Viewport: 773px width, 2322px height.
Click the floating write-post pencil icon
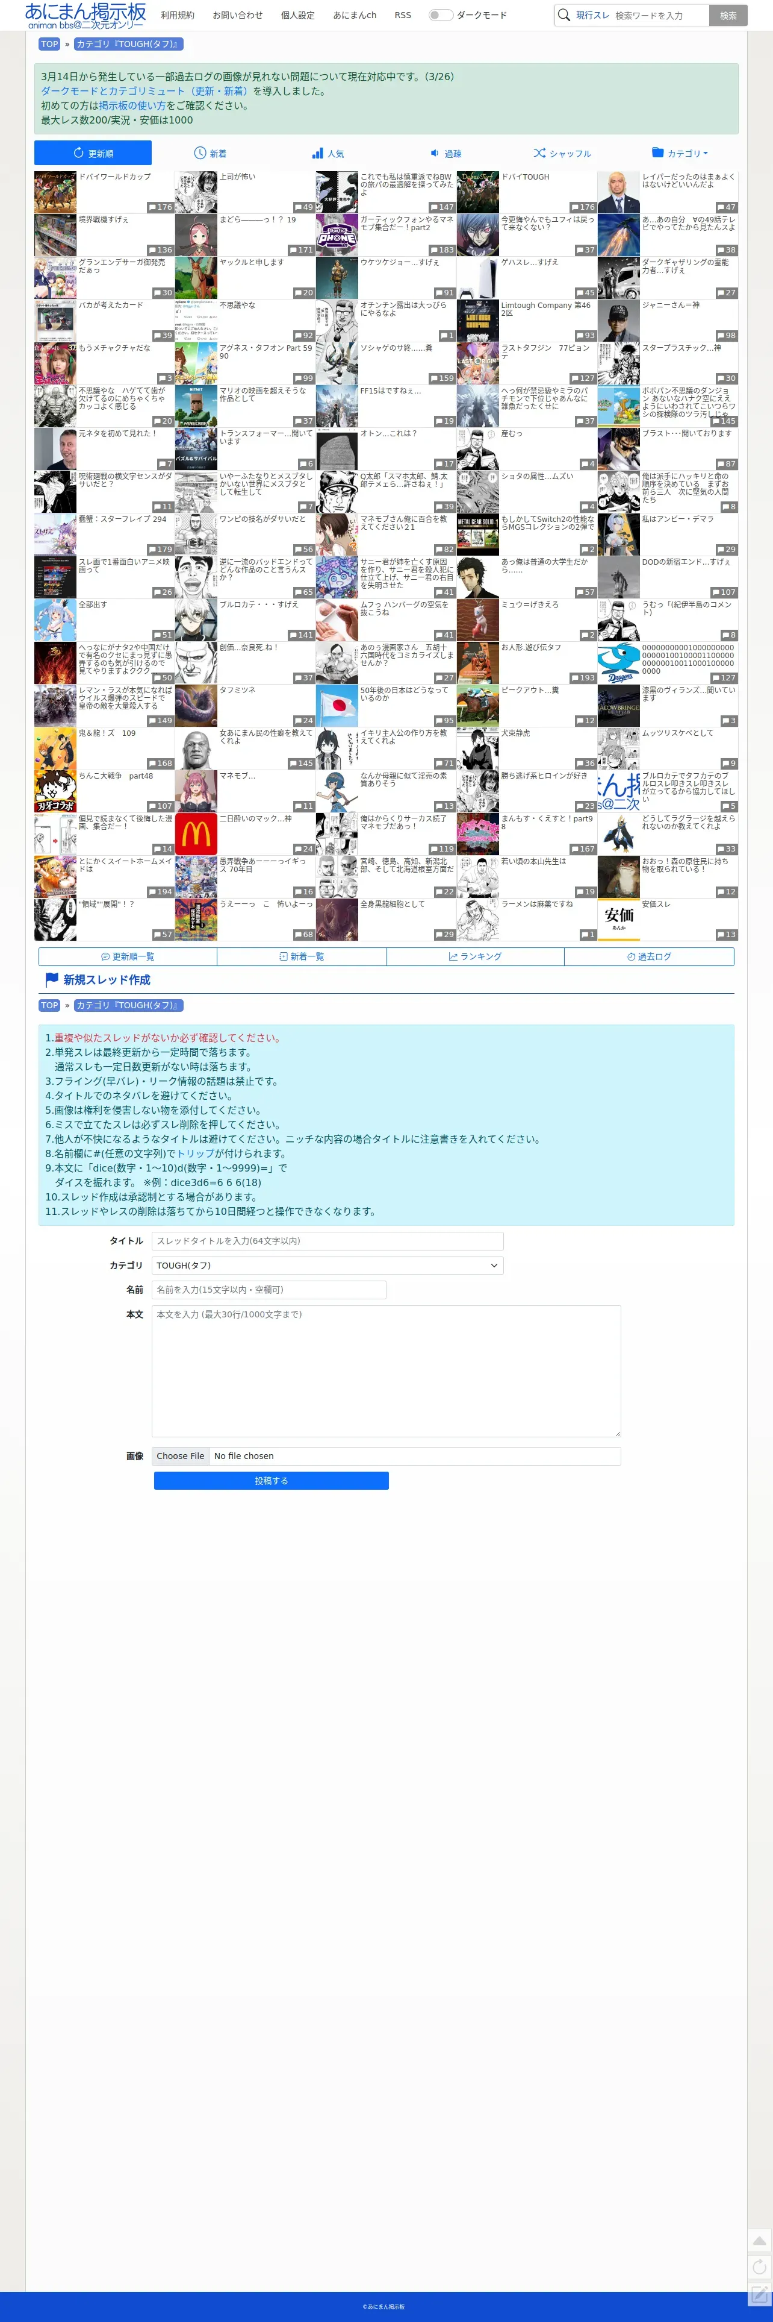coord(760,2294)
